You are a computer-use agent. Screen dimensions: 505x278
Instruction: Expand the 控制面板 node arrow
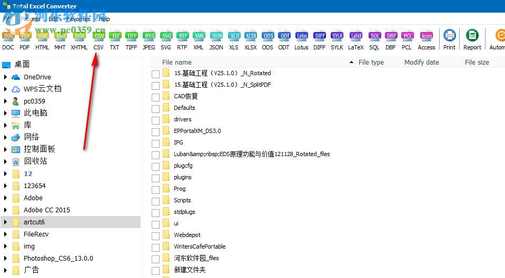click(x=5, y=149)
